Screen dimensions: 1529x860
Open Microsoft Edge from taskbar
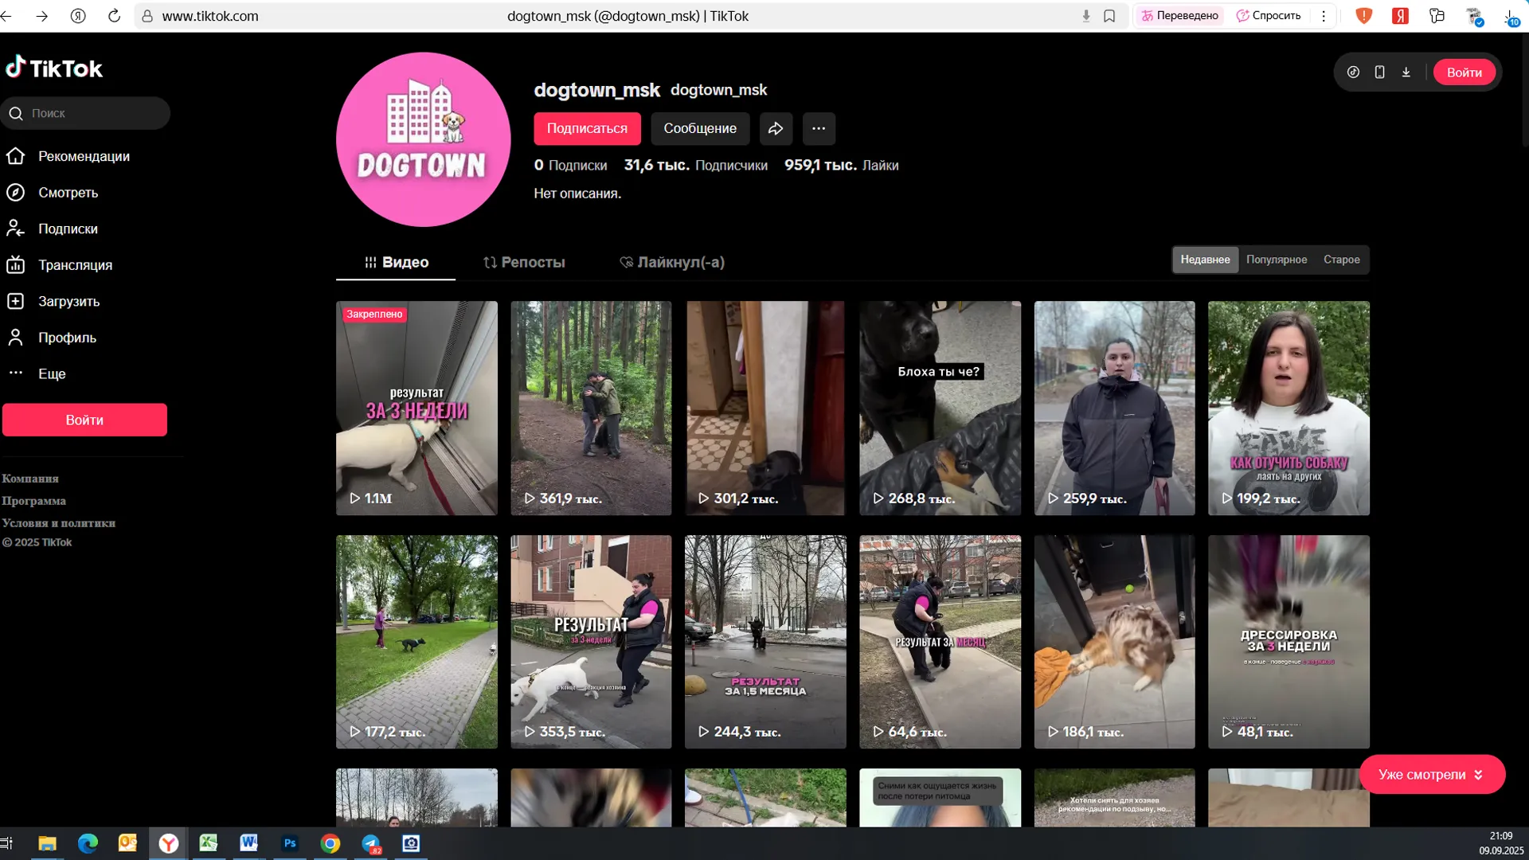(88, 843)
